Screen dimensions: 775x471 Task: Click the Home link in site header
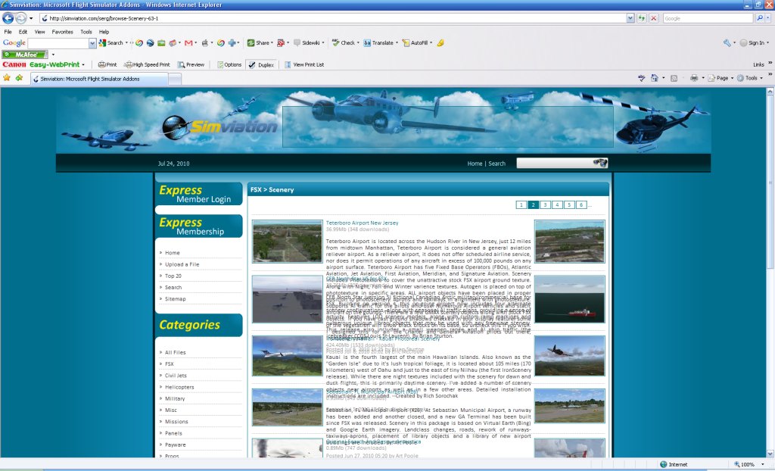click(475, 164)
